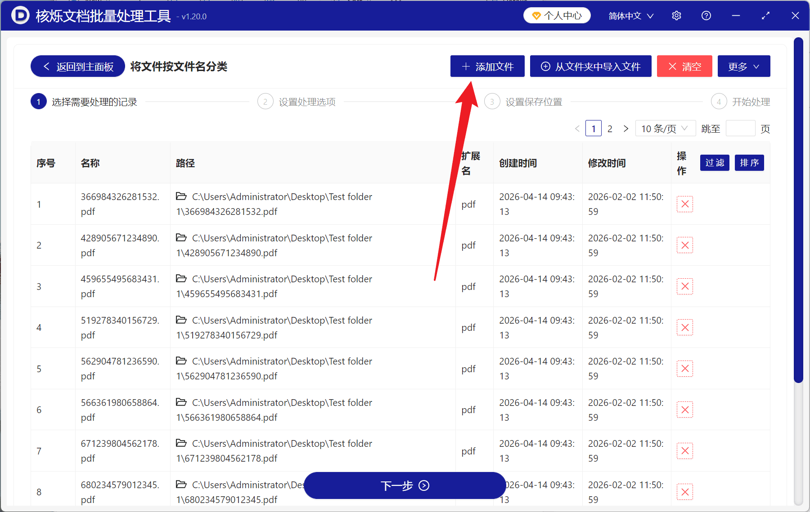Click the folder icon beside 366984326281532.pdf path
This screenshot has height=512, width=810.
181,196
